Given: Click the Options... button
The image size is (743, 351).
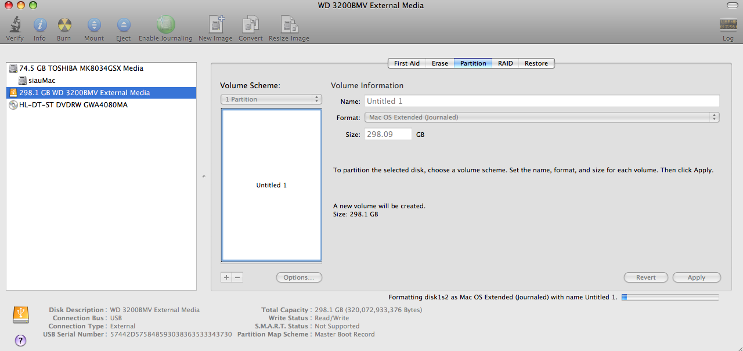Looking at the screenshot, I should pyautogui.click(x=299, y=277).
